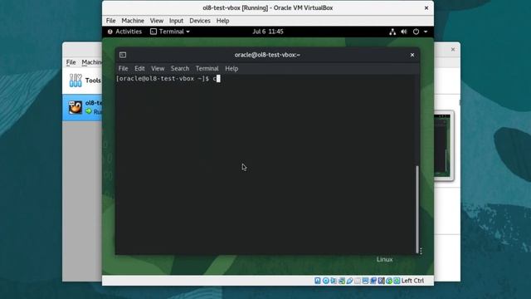
Task: Click the three-dot handle at terminal corner
Action: [x=421, y=251]
